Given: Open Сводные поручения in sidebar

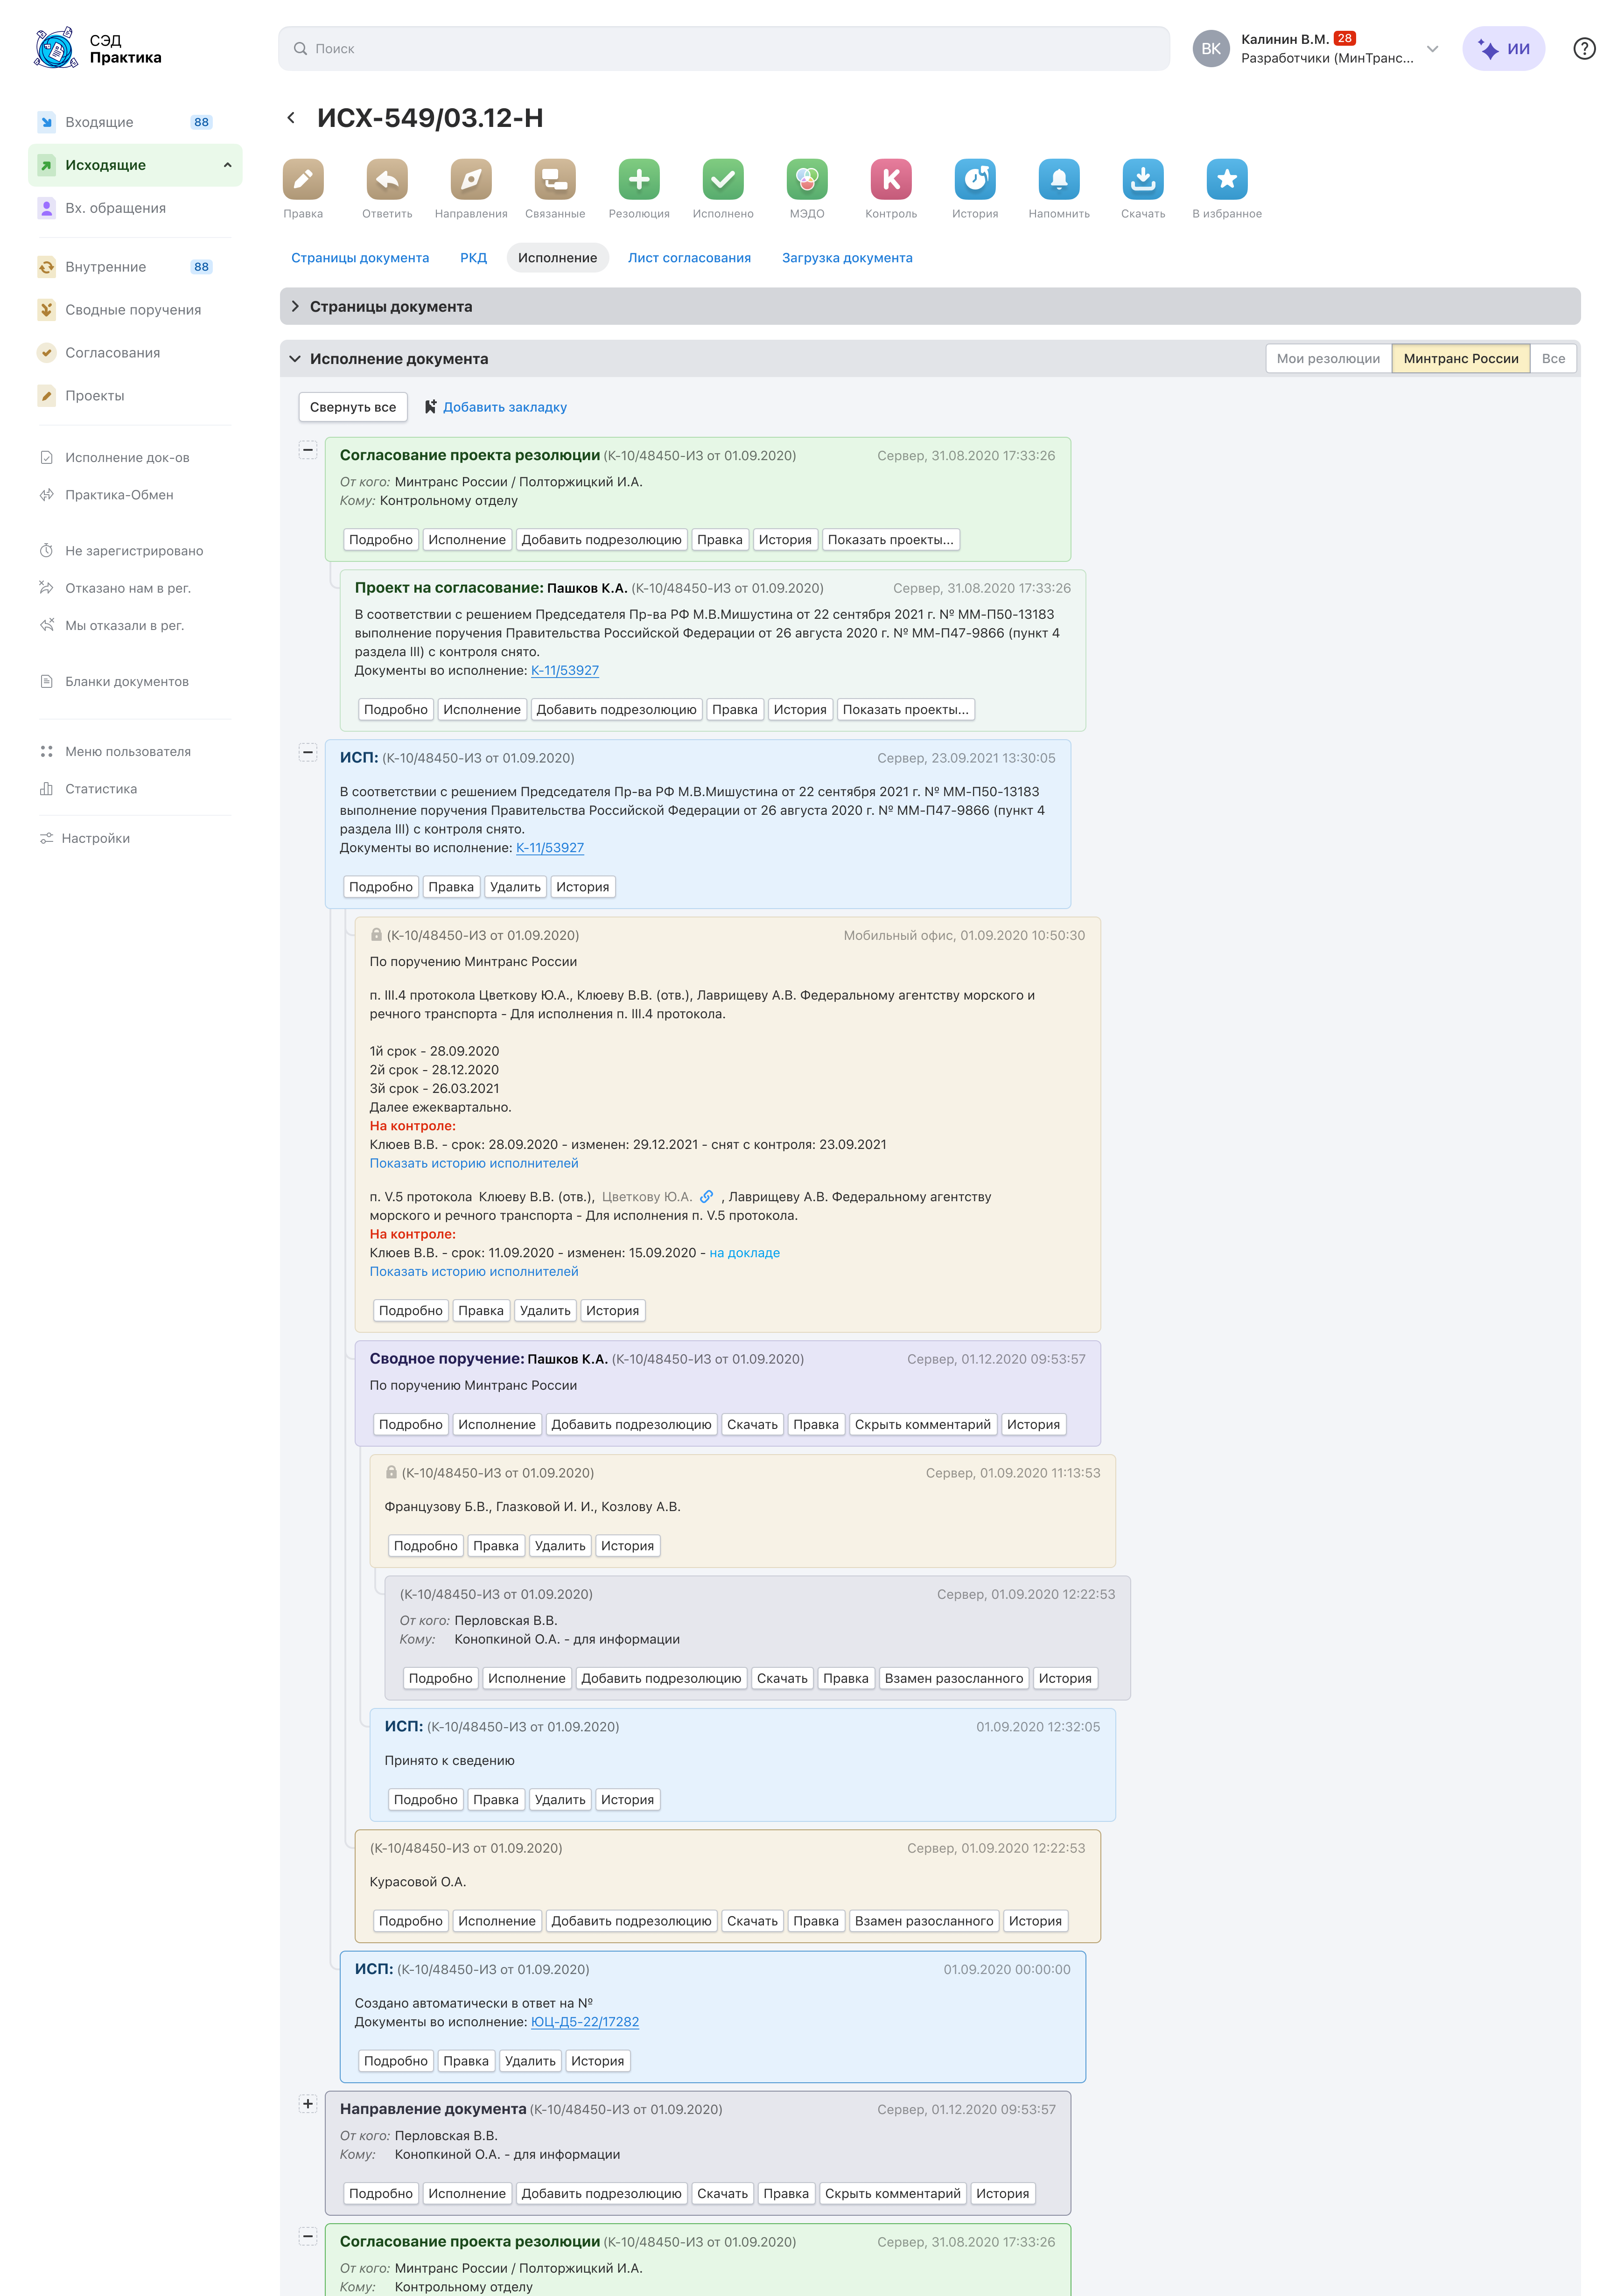Looking at the screenshot, I should coord(133,310).
